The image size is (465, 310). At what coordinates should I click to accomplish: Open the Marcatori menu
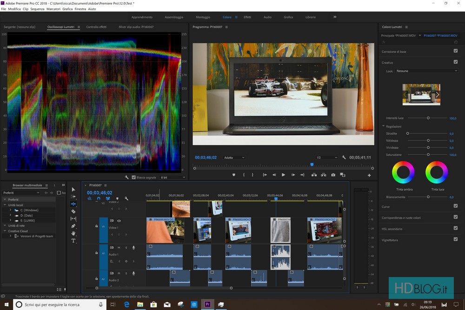[x=53, y=9]
